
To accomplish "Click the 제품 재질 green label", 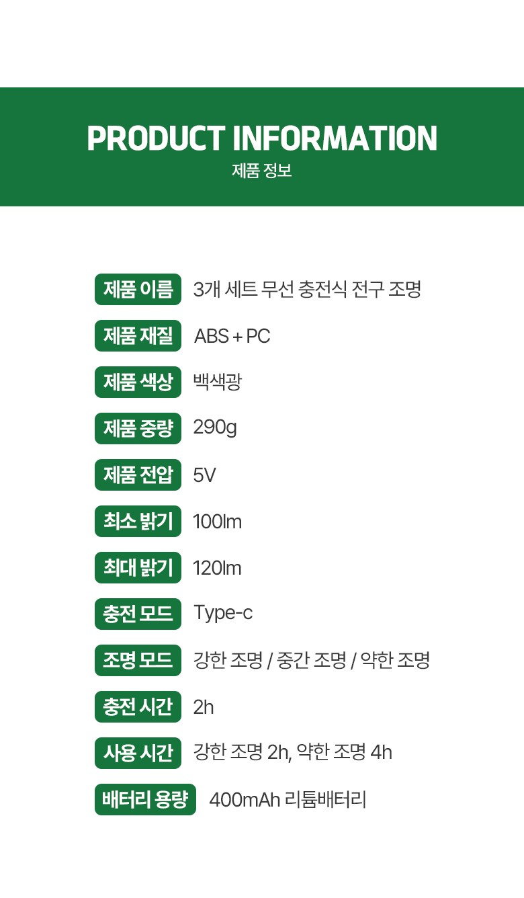I will point(138,336).
